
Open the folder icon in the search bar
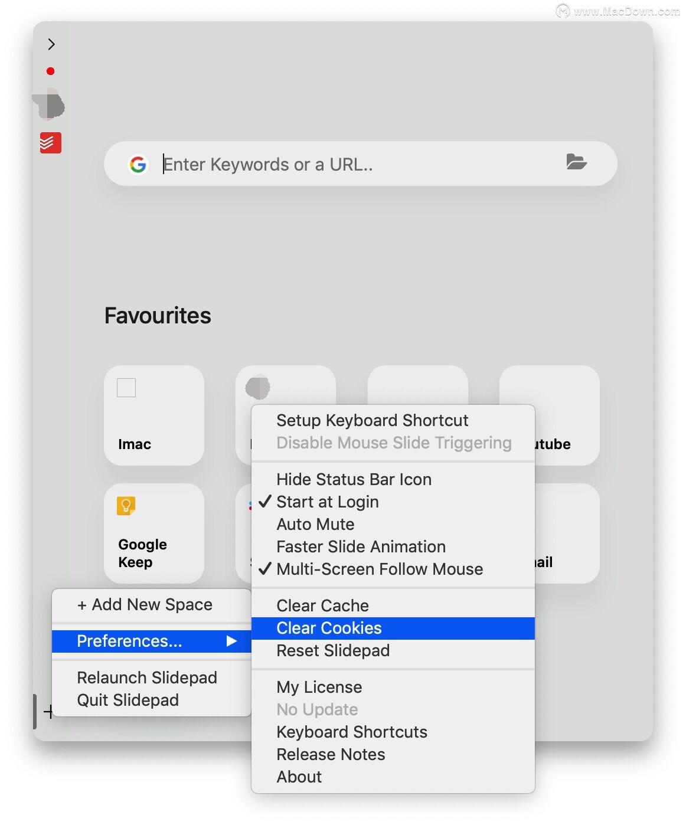(x=576, y=162)
